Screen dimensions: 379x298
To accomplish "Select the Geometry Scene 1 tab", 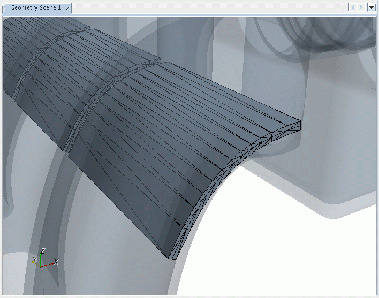I will click(35, 8).
